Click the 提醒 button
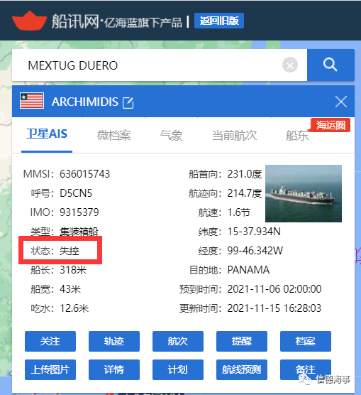The image size is (361, 395). (242, 341)
